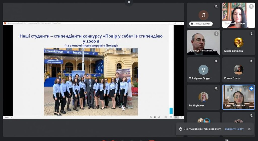Click the blue rectangle on the slide
This screenshot has height=141, width=258.
tap(171, 111)
